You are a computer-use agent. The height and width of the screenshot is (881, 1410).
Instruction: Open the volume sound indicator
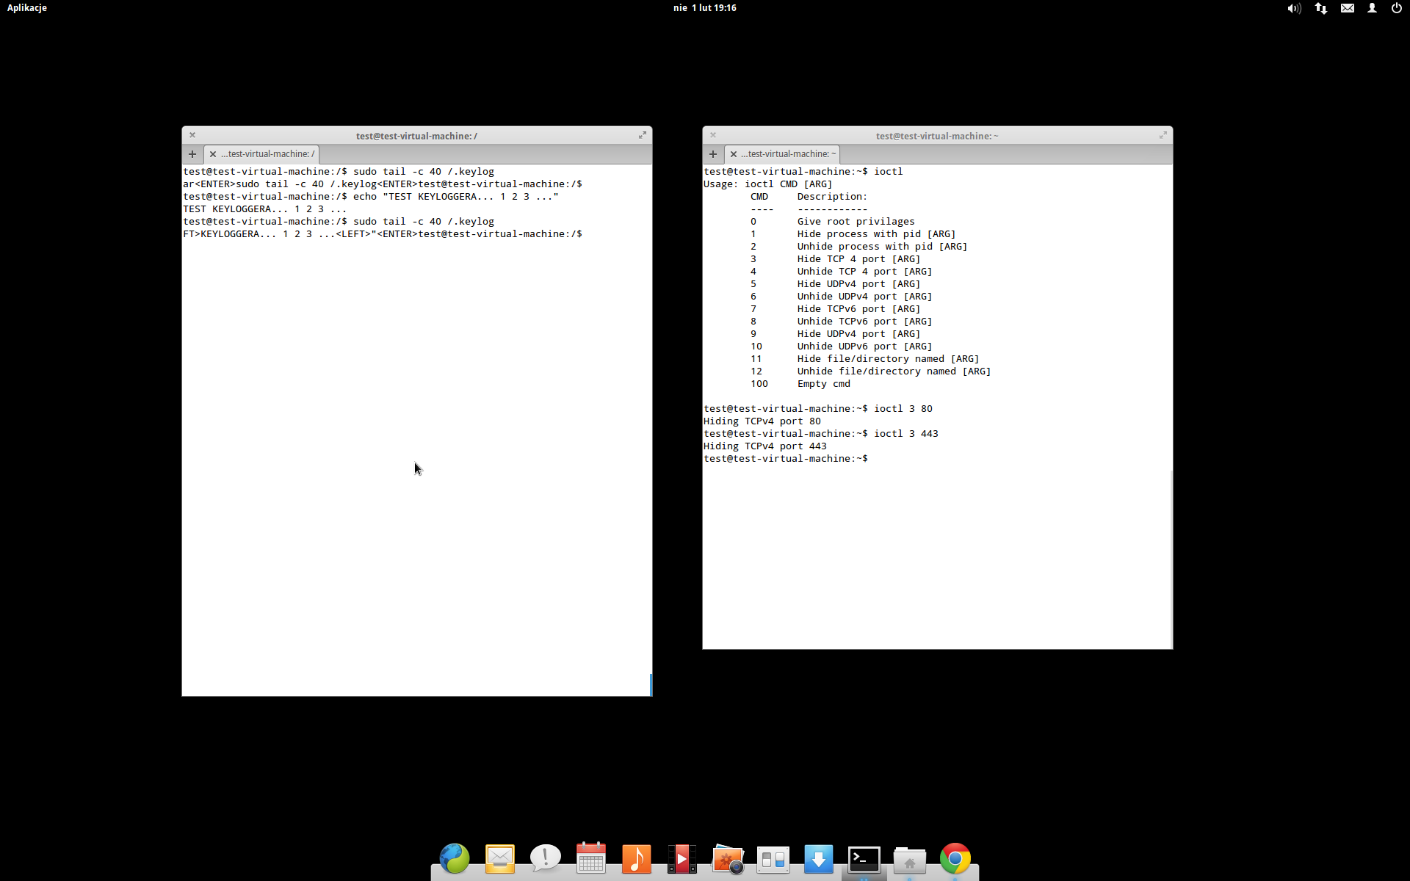click(1293, 8)
